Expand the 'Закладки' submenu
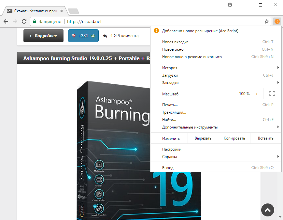 (216, 83)
